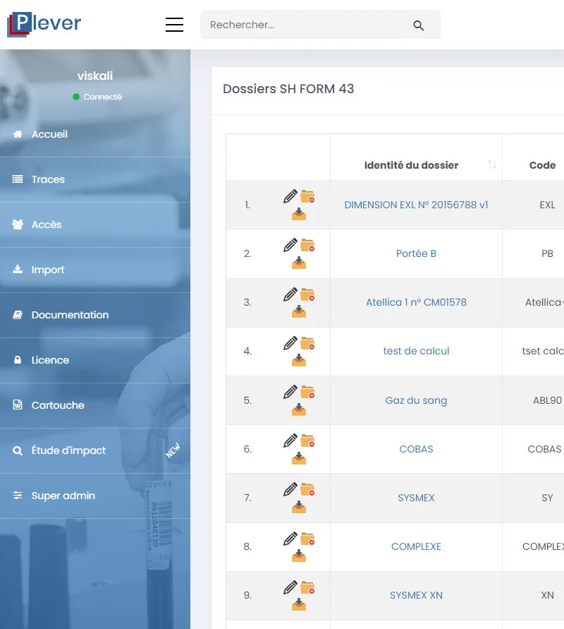Open the SYSMEX dossier link

[416, 498]
